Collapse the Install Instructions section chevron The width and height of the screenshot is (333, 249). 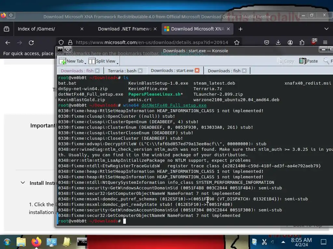(x=23, y=183)
